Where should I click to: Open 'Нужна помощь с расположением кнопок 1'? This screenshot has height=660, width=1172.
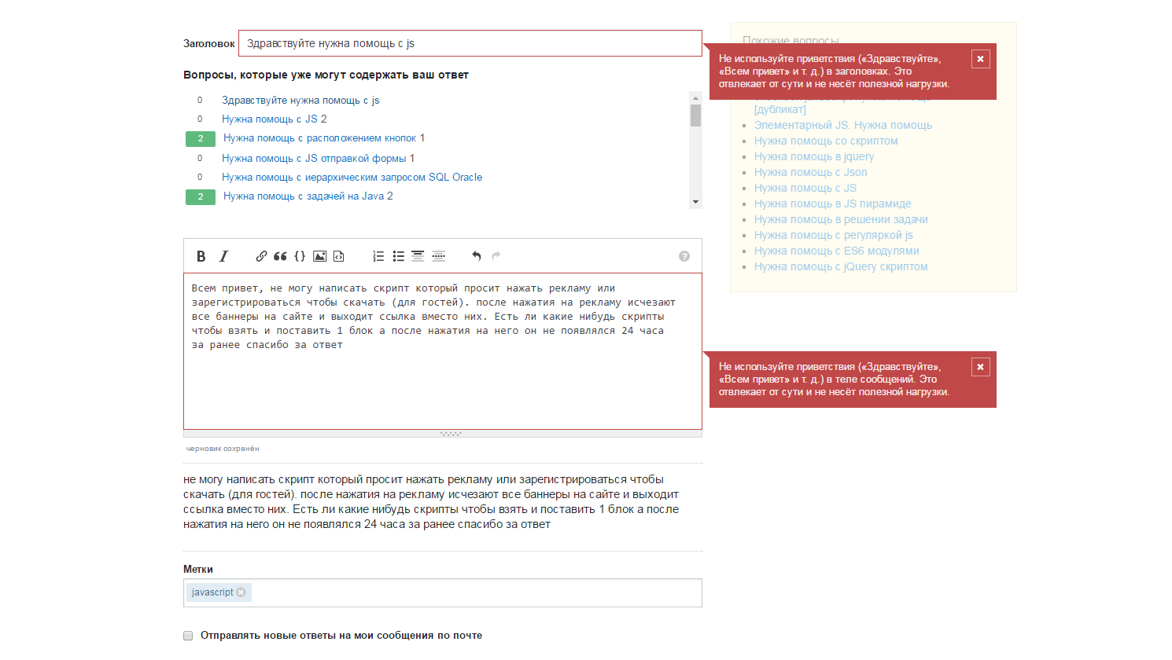[324, 138]
